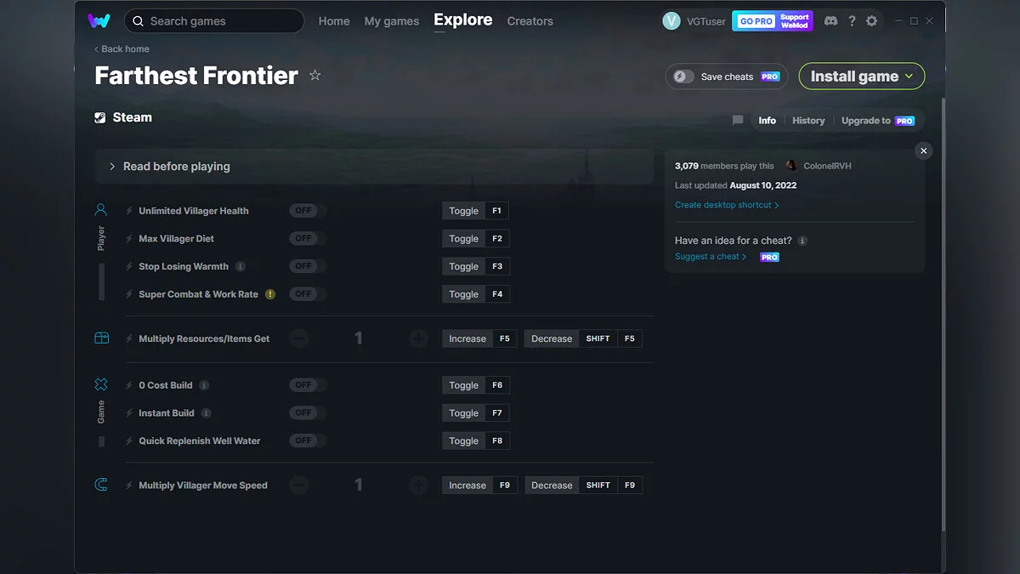Click the Search games field
Viewport: 1020px width, 574px height.
coord(213,20)
